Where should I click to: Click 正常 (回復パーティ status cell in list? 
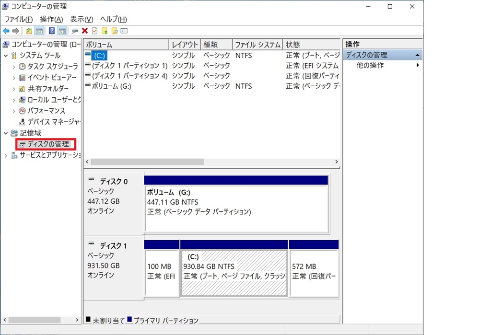(x=313, y=76)
